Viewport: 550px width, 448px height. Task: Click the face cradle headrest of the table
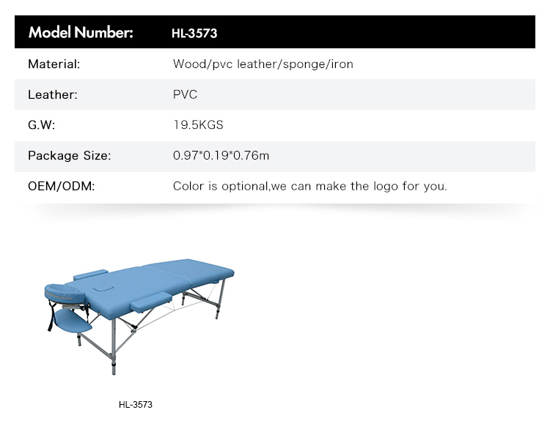[65, 294]
